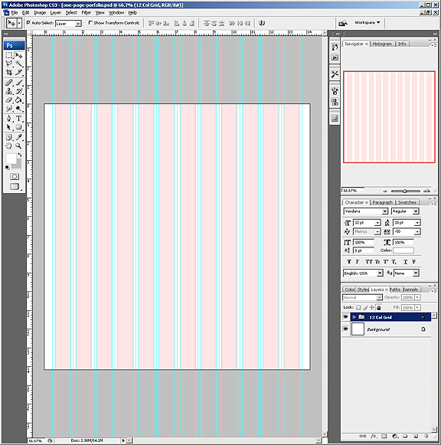Toggle Lock image pixels

[x=365, y=307]
